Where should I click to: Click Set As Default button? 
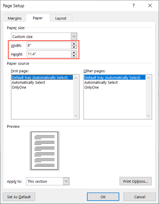(x=19, y=197)
